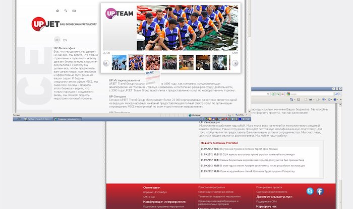Image resolution: width=353 pixels, height=209 pixels.
Task: Open Home page icon in rear browser toolbar
Action: pyautogui.click(x=291, y=99)
